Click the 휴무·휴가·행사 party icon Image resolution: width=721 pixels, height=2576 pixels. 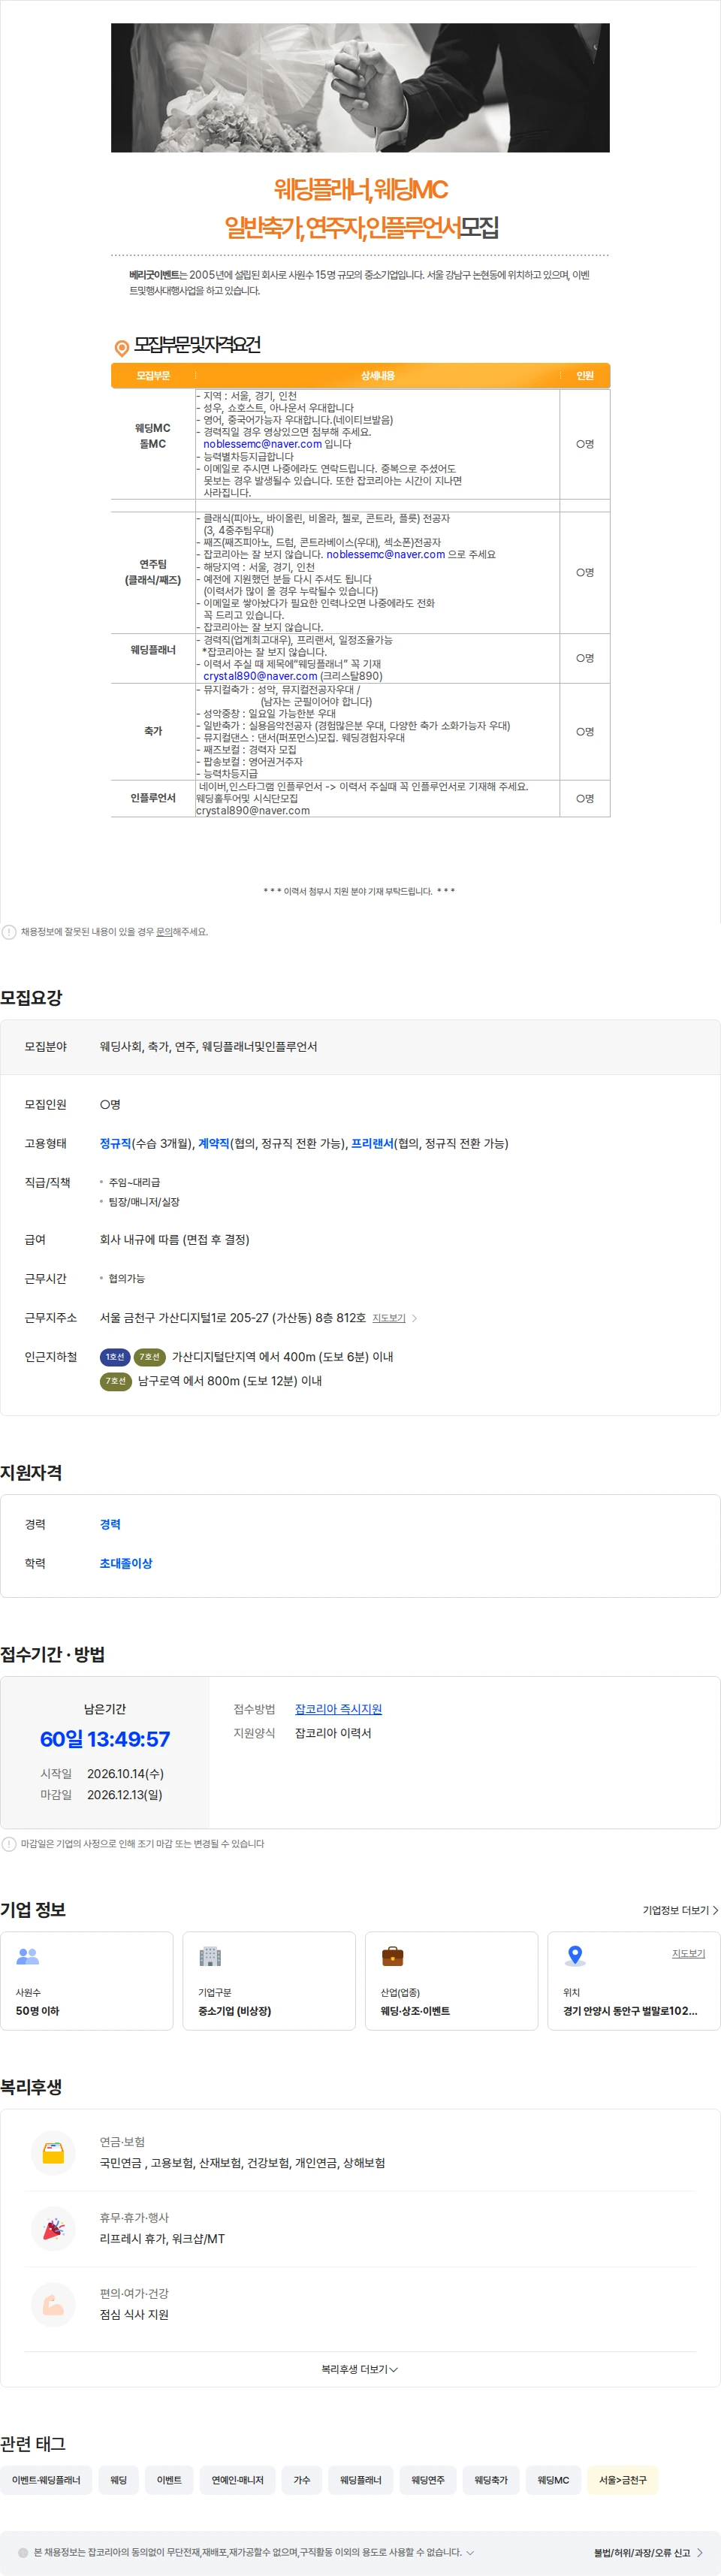tap(54, 2228)
